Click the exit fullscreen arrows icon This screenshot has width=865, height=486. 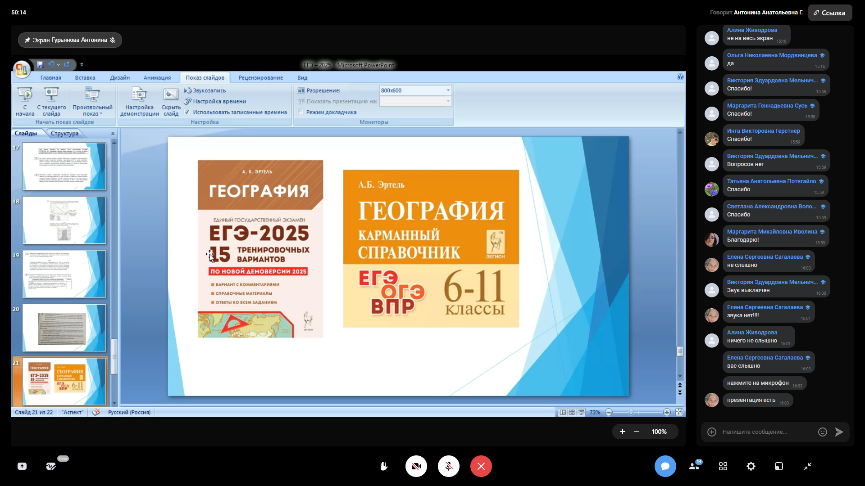click(x=808, y=466)
